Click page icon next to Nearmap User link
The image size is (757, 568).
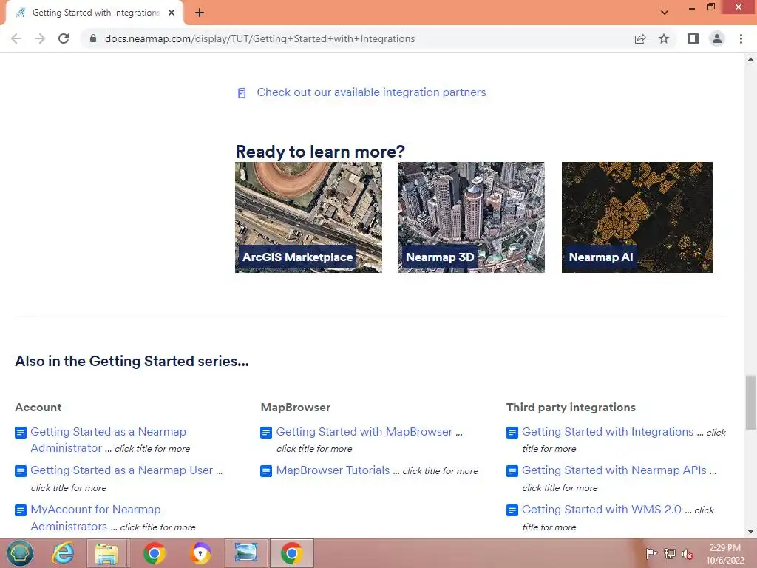(x=21, y=471)
